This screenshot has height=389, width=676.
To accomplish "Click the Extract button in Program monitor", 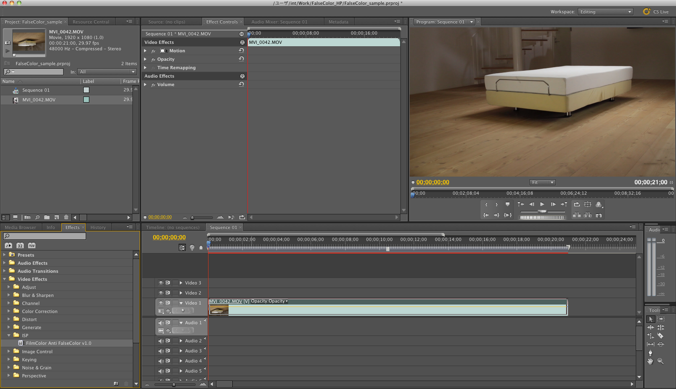I will point(588,215).
